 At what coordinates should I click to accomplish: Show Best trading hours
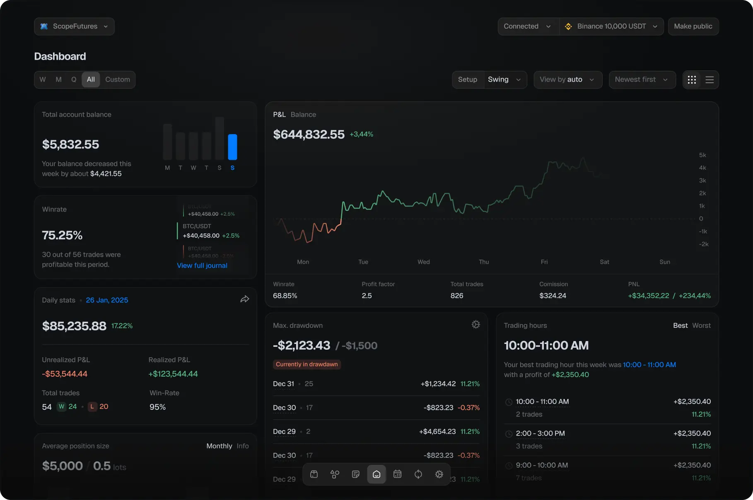[x=680, y=325]
